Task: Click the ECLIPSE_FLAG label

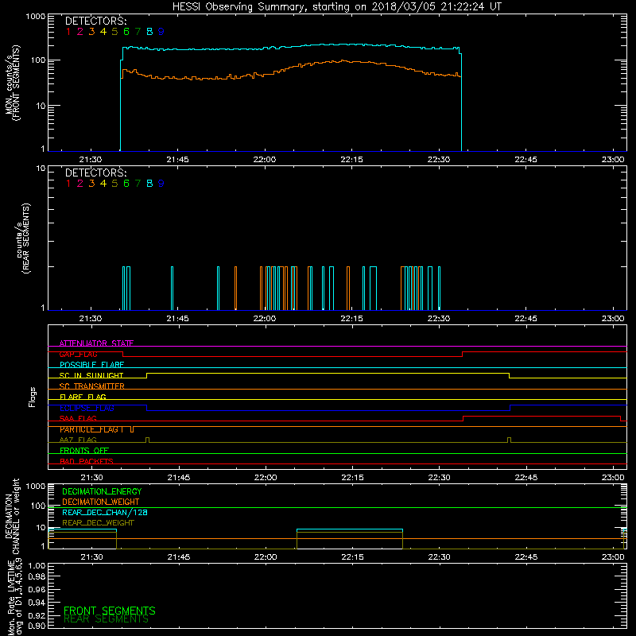Action: 87,408
